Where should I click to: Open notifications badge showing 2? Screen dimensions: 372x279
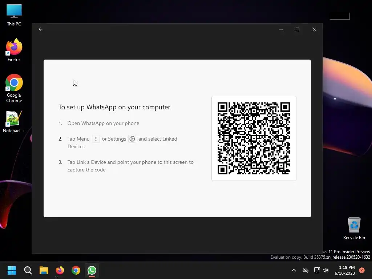pos(362,270)
